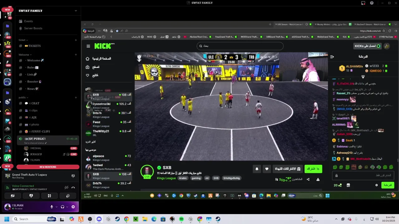Stream Grand Theft Auto V Legacy
This screenshot has width=399, height=224.
coord(73,176)
